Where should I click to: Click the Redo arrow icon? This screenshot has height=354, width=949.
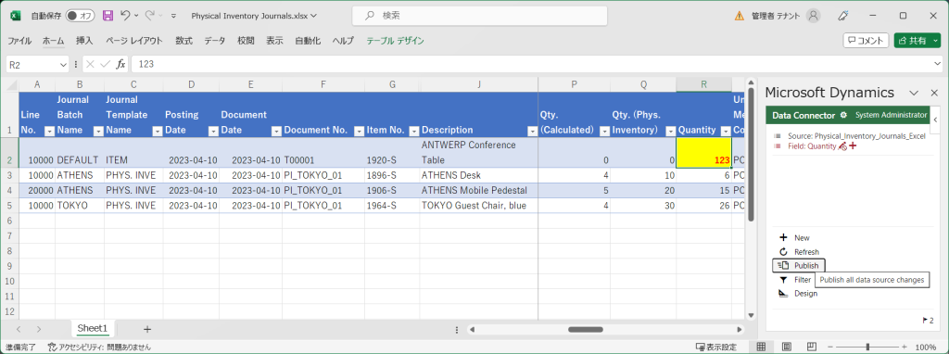(x=149, y=16)
